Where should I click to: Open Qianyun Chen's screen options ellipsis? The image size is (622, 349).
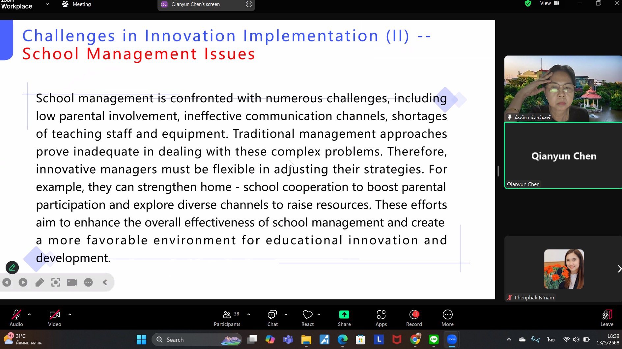coord(249,4)
